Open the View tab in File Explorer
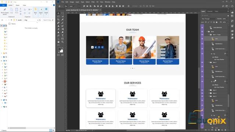Image resolution: width=235 pixels, height=132 pixels. (x=25, y=5)
